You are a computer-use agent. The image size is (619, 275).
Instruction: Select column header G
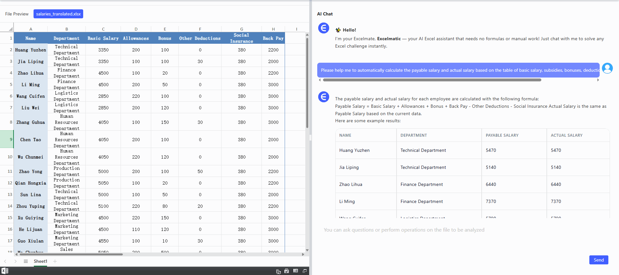[241, 29]
